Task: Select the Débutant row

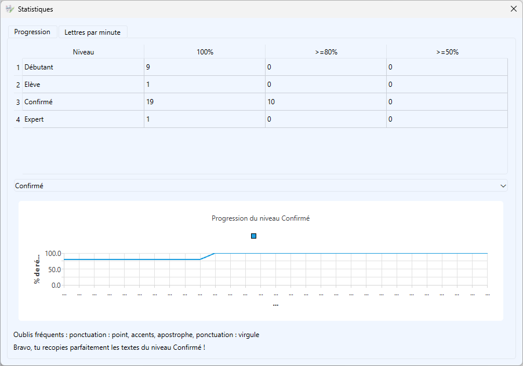Action: tap(39, 67)
